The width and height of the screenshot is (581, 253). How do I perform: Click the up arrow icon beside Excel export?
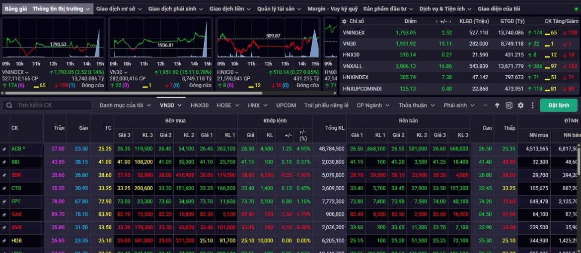(x=497, y=105)
